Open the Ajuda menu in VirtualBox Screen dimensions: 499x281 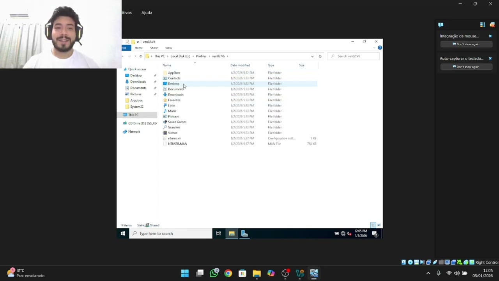(147, 12)
